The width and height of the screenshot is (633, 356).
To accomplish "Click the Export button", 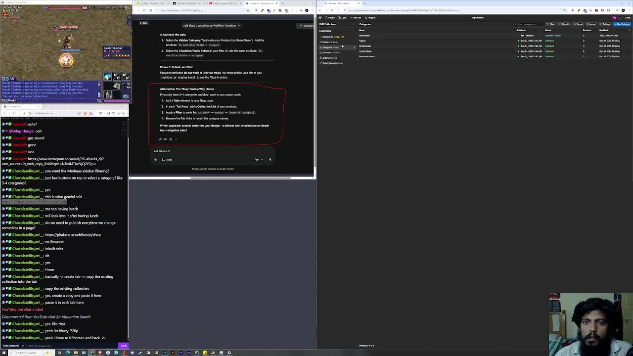I will (579, 24).
